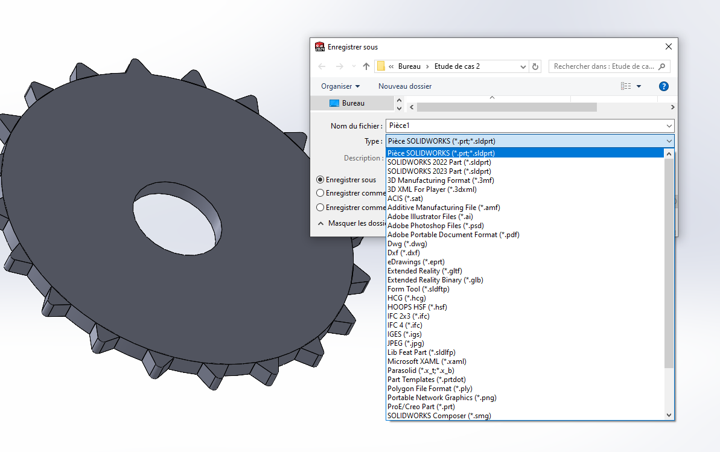The width and height of the screenshot is (720, 452).
Task: Select the second radio option Enregistrer comme
Action: click(x=320, y=193)
